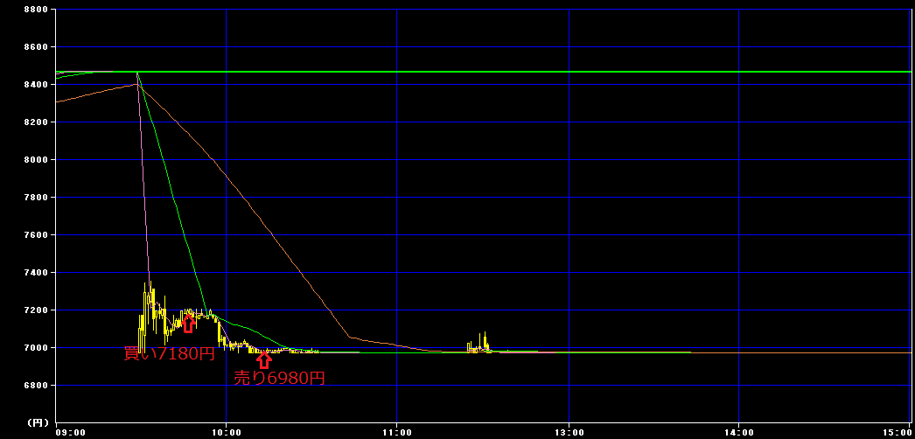Click the 15:00 time axis label
The width and height of the screenshot is (915, 439).
pos(898,433)
